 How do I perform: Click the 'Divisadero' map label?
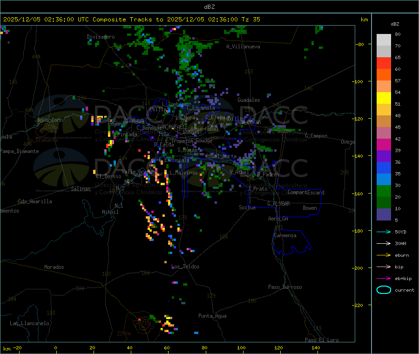[x=101, y=37]
